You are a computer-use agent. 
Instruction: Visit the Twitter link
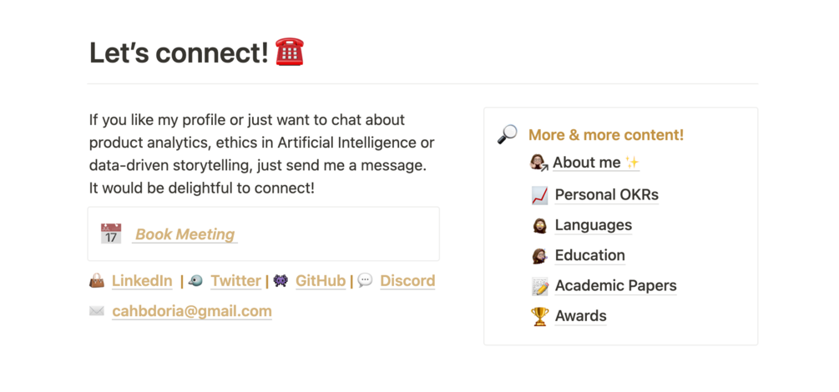[x=235, y=281]
